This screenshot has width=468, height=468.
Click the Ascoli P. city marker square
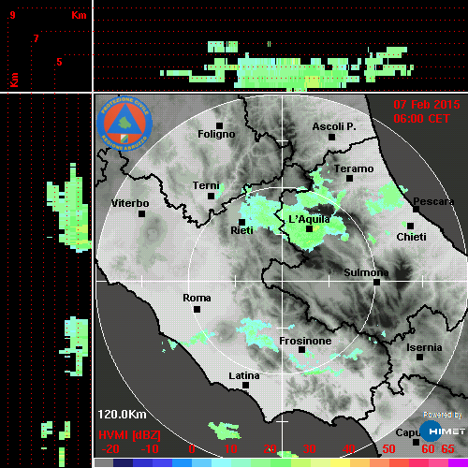(332, 137)
